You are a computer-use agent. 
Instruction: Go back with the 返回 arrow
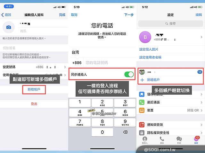click(6, 15)
